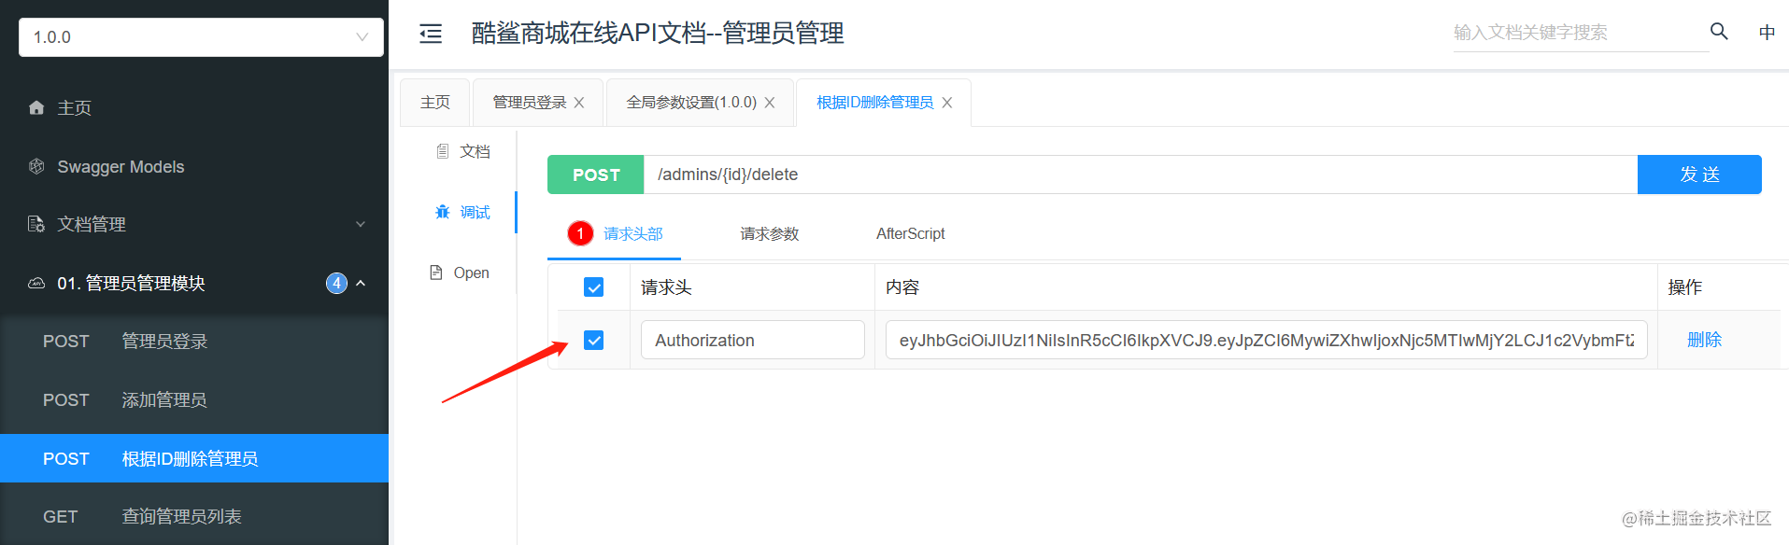The image size is (1789, 545).
Task: Click the page title 酷鲨商城在线API文档
Action: coord(658,34)
